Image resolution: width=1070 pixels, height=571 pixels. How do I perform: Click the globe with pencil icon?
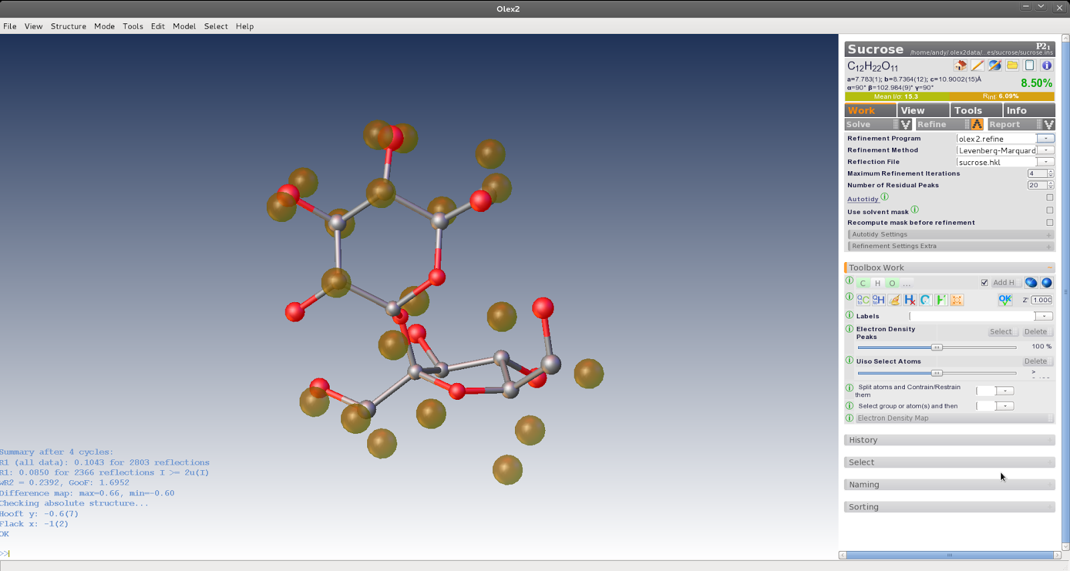[995, 66]
